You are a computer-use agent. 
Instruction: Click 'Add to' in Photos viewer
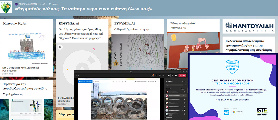pos(96,81)
